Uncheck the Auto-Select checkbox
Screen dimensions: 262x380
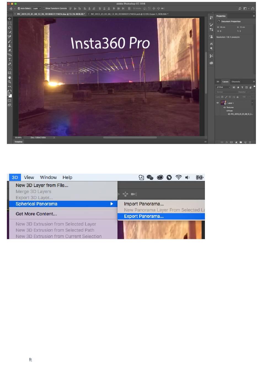pos(19,9)
